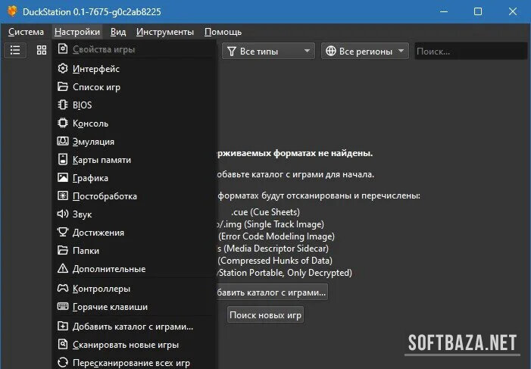Open Достижения settings entry
This screenshot has height=369, width=531.
pyautogui.click(x=134, y=233)
